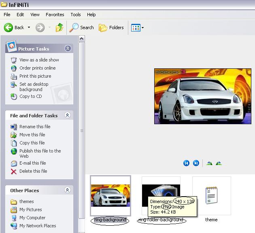Click the grey Forward arrow button
Viewport: 255px width, 233px height.
tap(40, 28)
